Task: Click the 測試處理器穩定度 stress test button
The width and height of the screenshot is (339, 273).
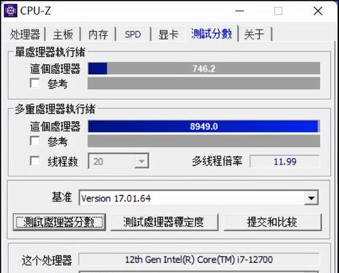Action: (x=164, y=222)
